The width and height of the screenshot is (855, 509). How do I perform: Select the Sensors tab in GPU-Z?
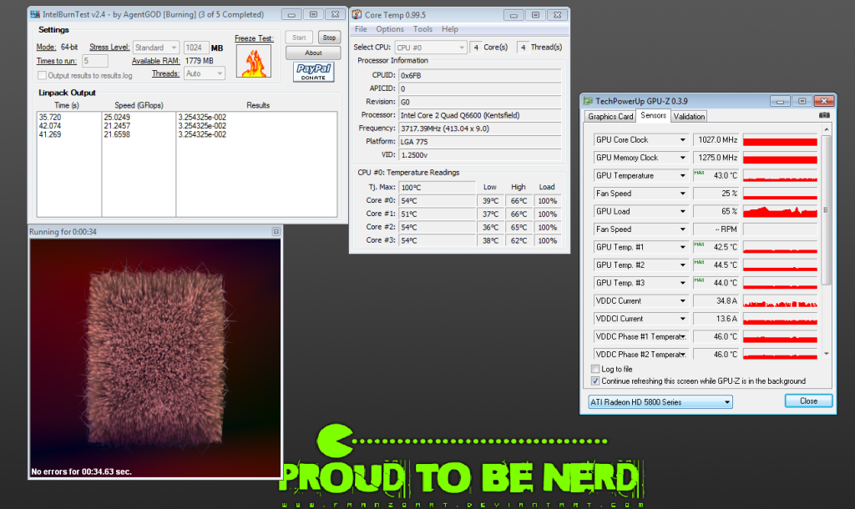(653, 115)
